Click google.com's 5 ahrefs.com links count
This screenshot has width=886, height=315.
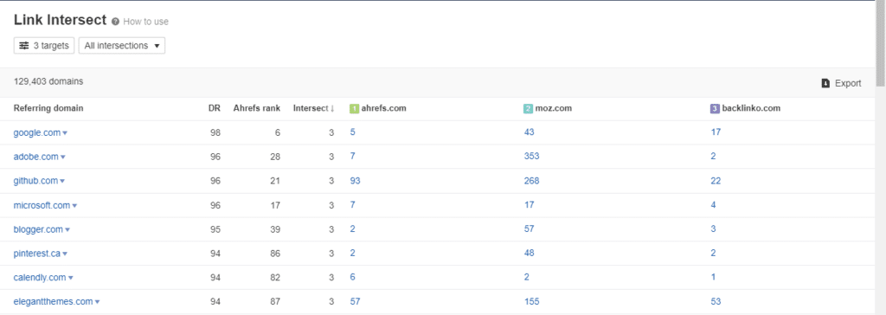coord(353,132)
